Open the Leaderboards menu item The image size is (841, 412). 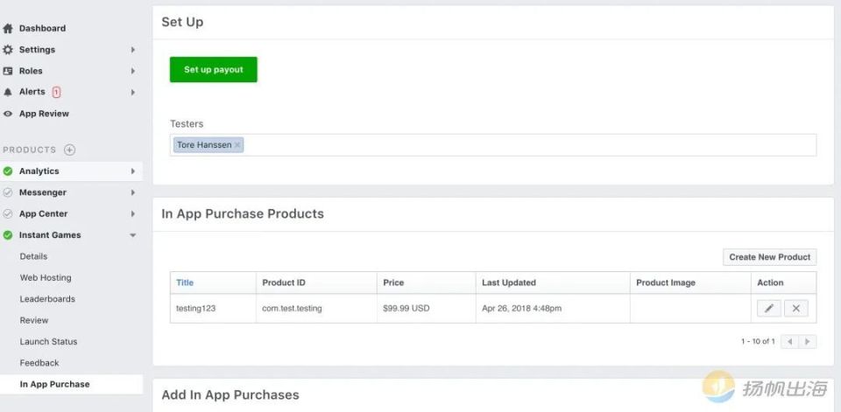(47, 299)
